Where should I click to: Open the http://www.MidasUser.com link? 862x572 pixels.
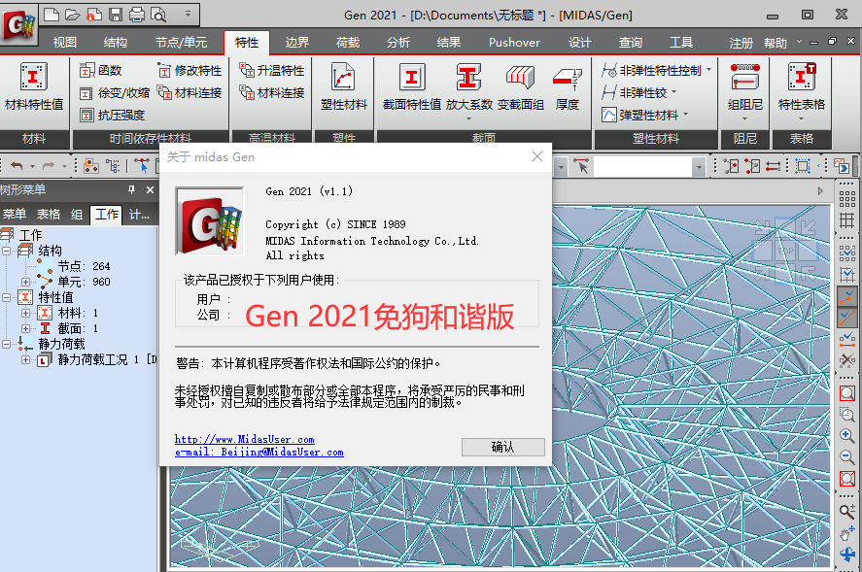[245, 439]
